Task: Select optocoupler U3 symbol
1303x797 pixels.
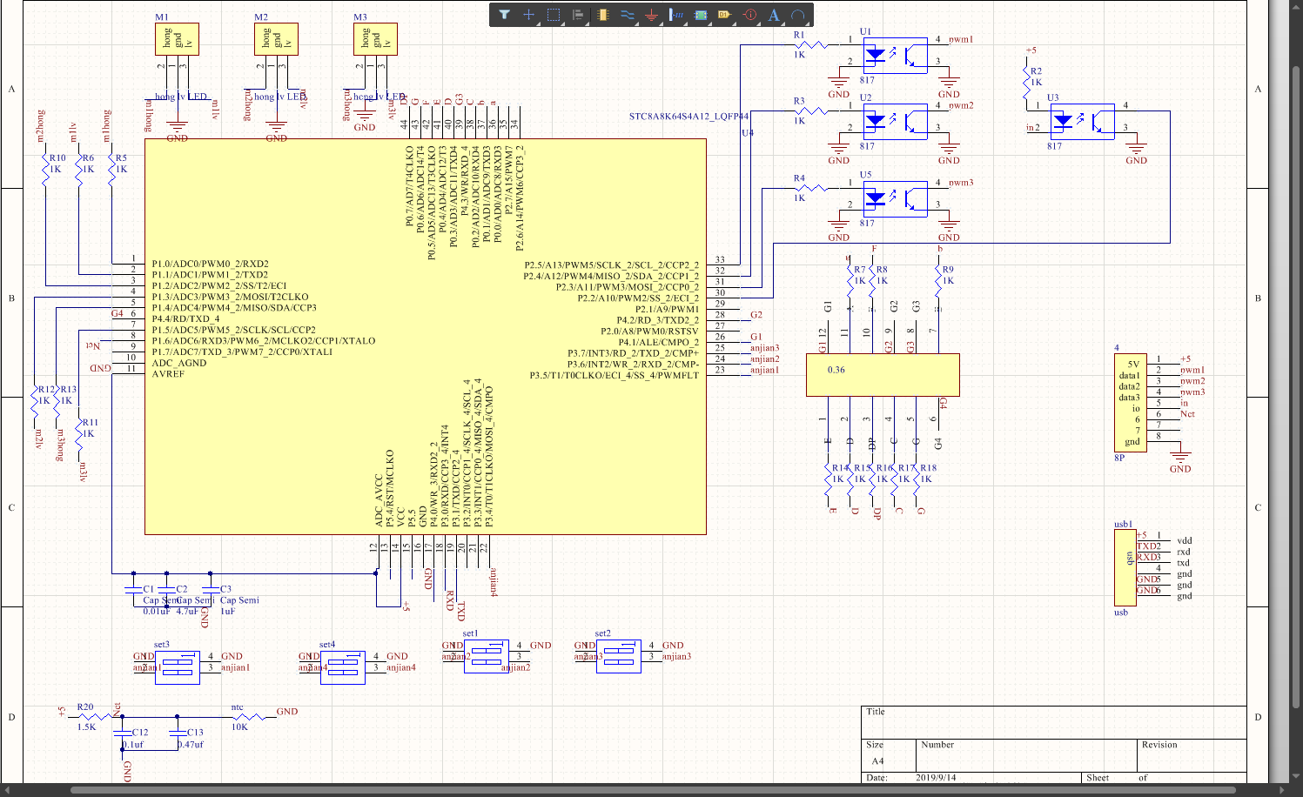Action: (1082, 122)
